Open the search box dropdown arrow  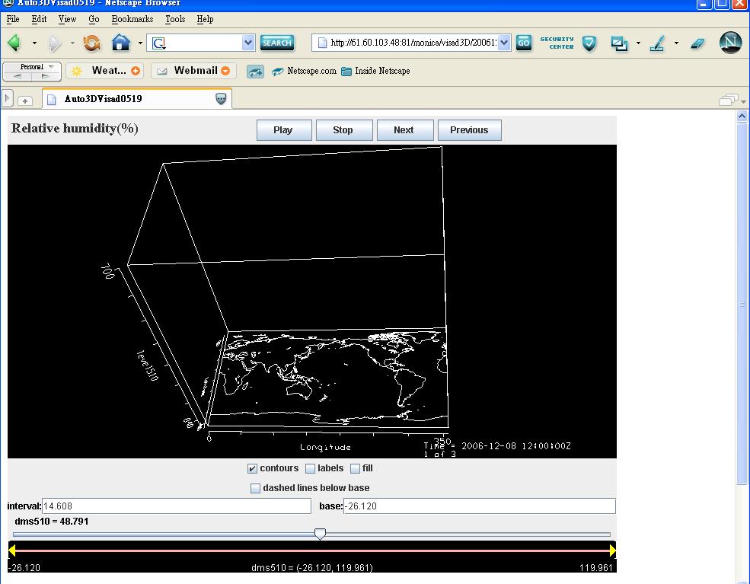[248, 43]
